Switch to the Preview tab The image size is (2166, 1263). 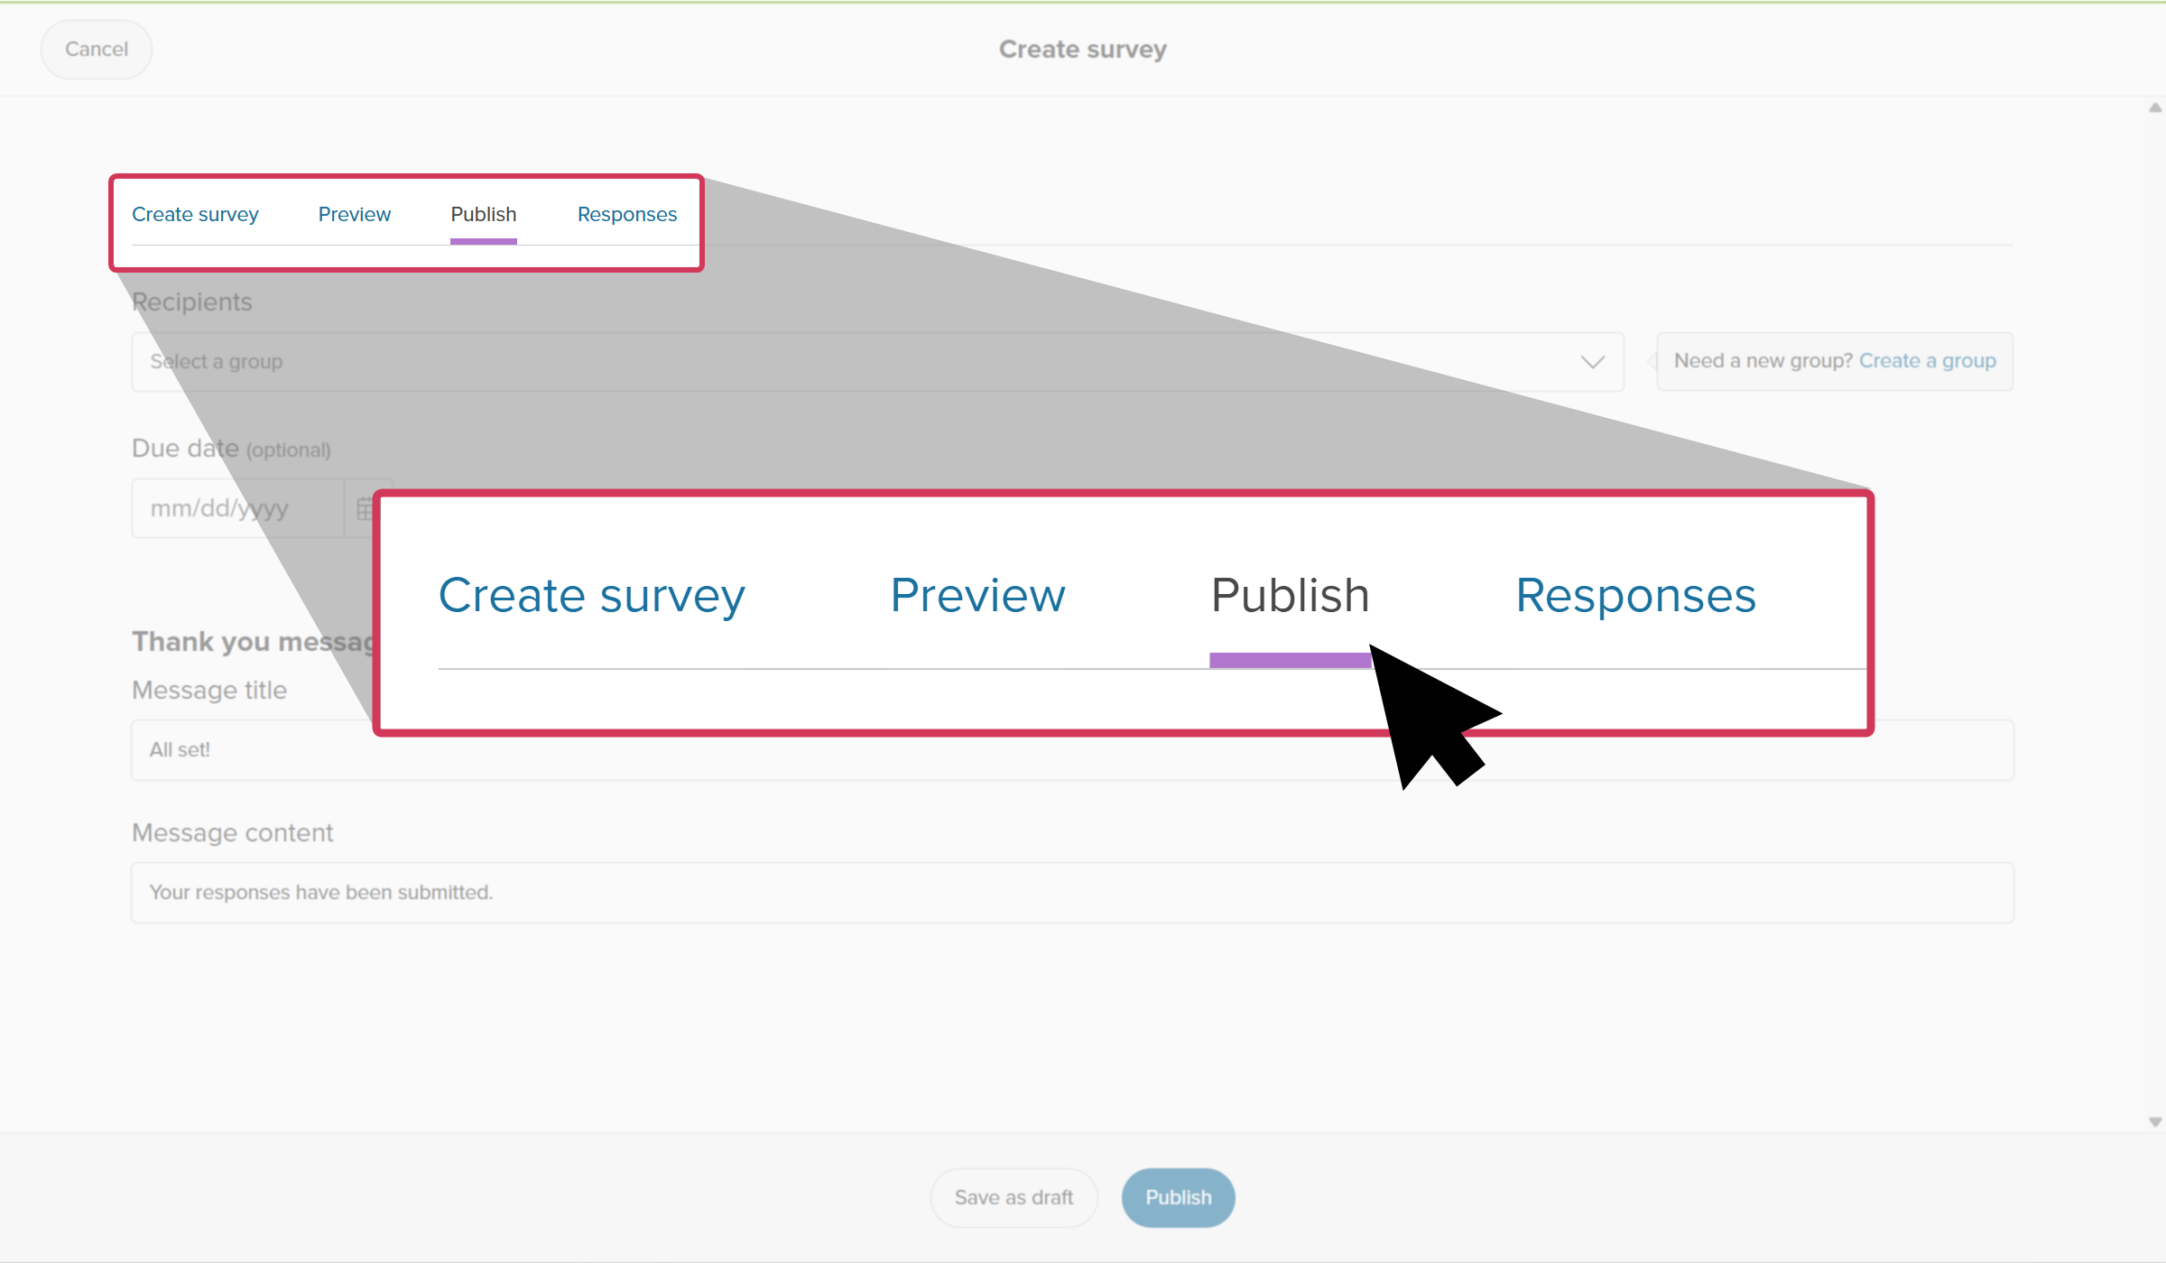pos(355,214)
